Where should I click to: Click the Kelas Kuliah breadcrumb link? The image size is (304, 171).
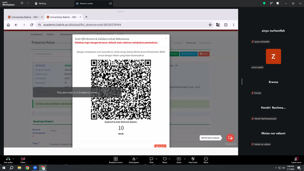tap(191, 43)
